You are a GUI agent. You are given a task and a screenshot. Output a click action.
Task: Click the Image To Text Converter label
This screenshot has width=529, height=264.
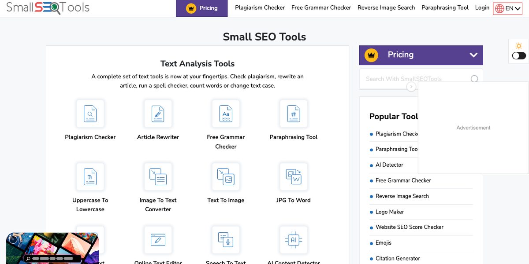(158, 205)
